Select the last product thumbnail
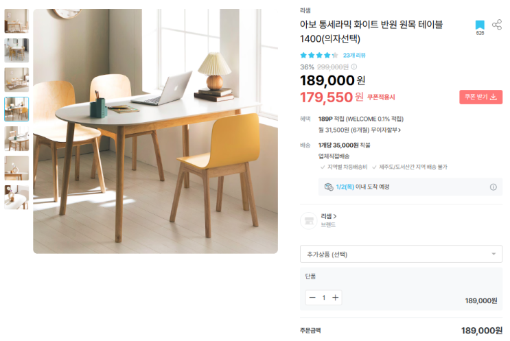The height and width of the screenshot is (341, 510). [16, 198]
